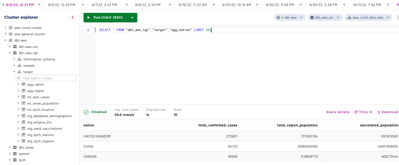Expand the aws-covid-cluster node

click(6, 27)
